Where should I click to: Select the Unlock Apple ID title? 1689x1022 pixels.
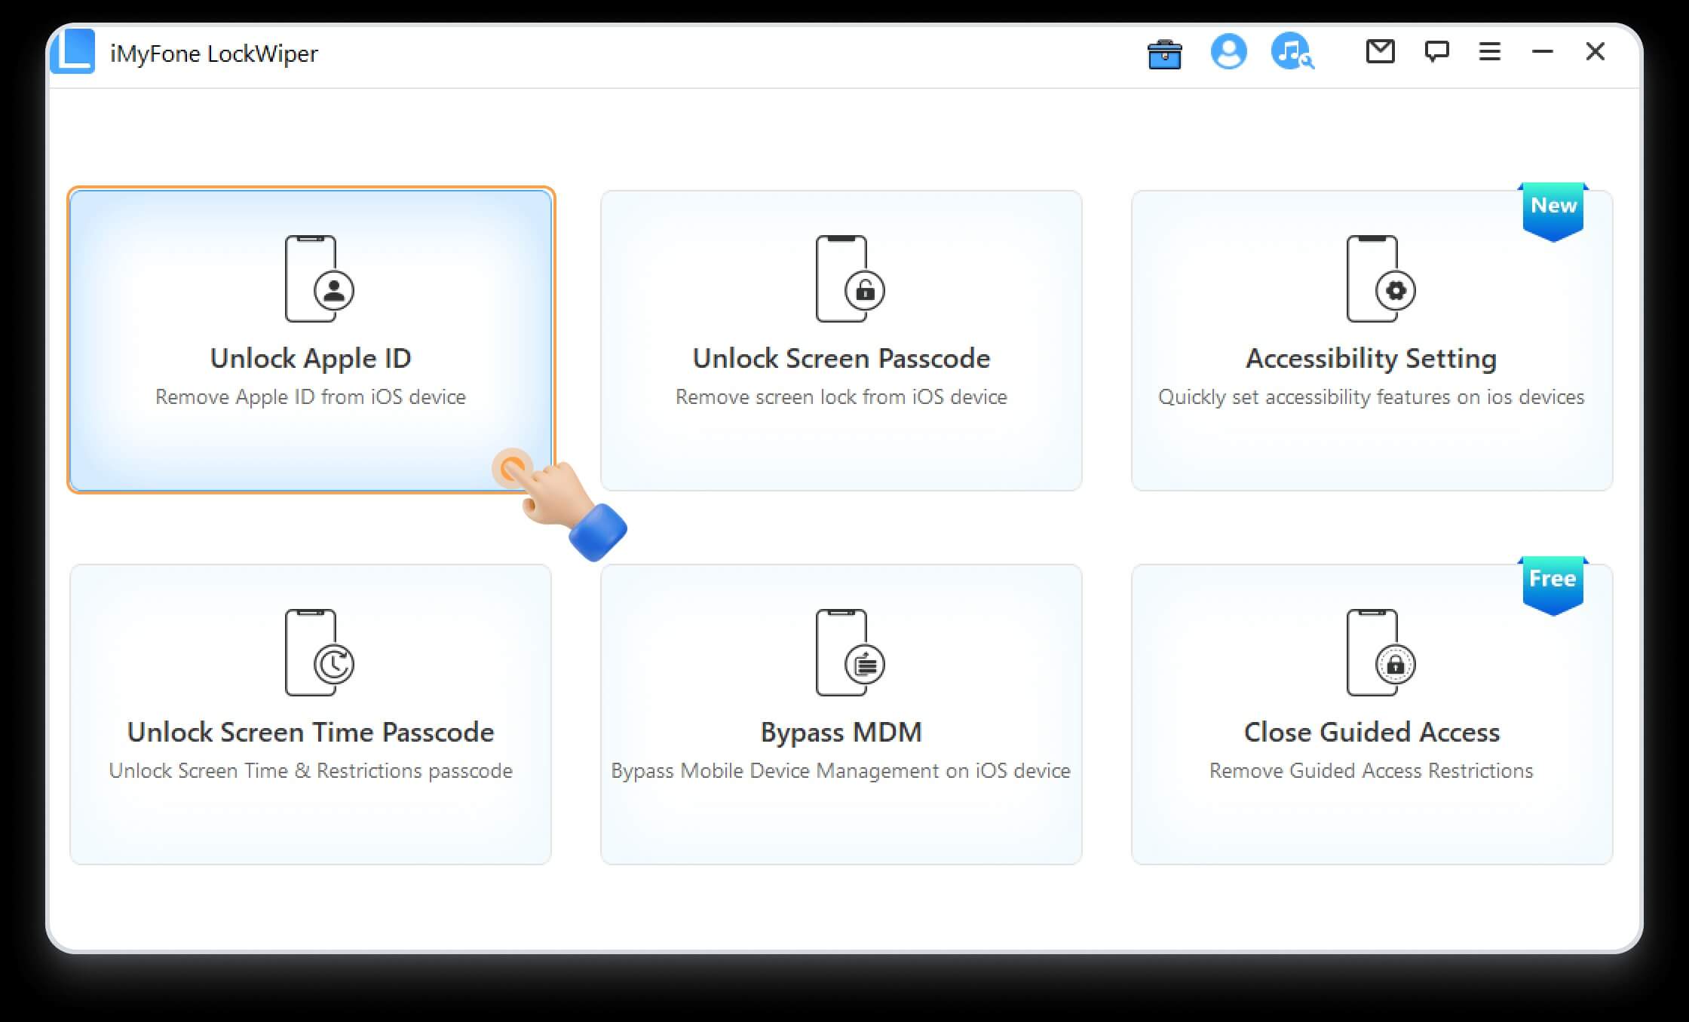coord(311,359)
